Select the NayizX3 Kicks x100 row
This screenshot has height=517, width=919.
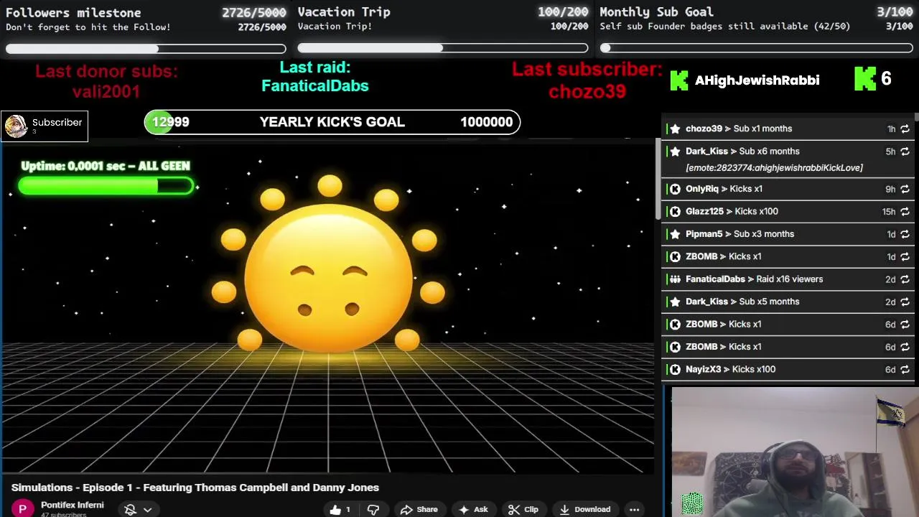(x=788, y=369)
